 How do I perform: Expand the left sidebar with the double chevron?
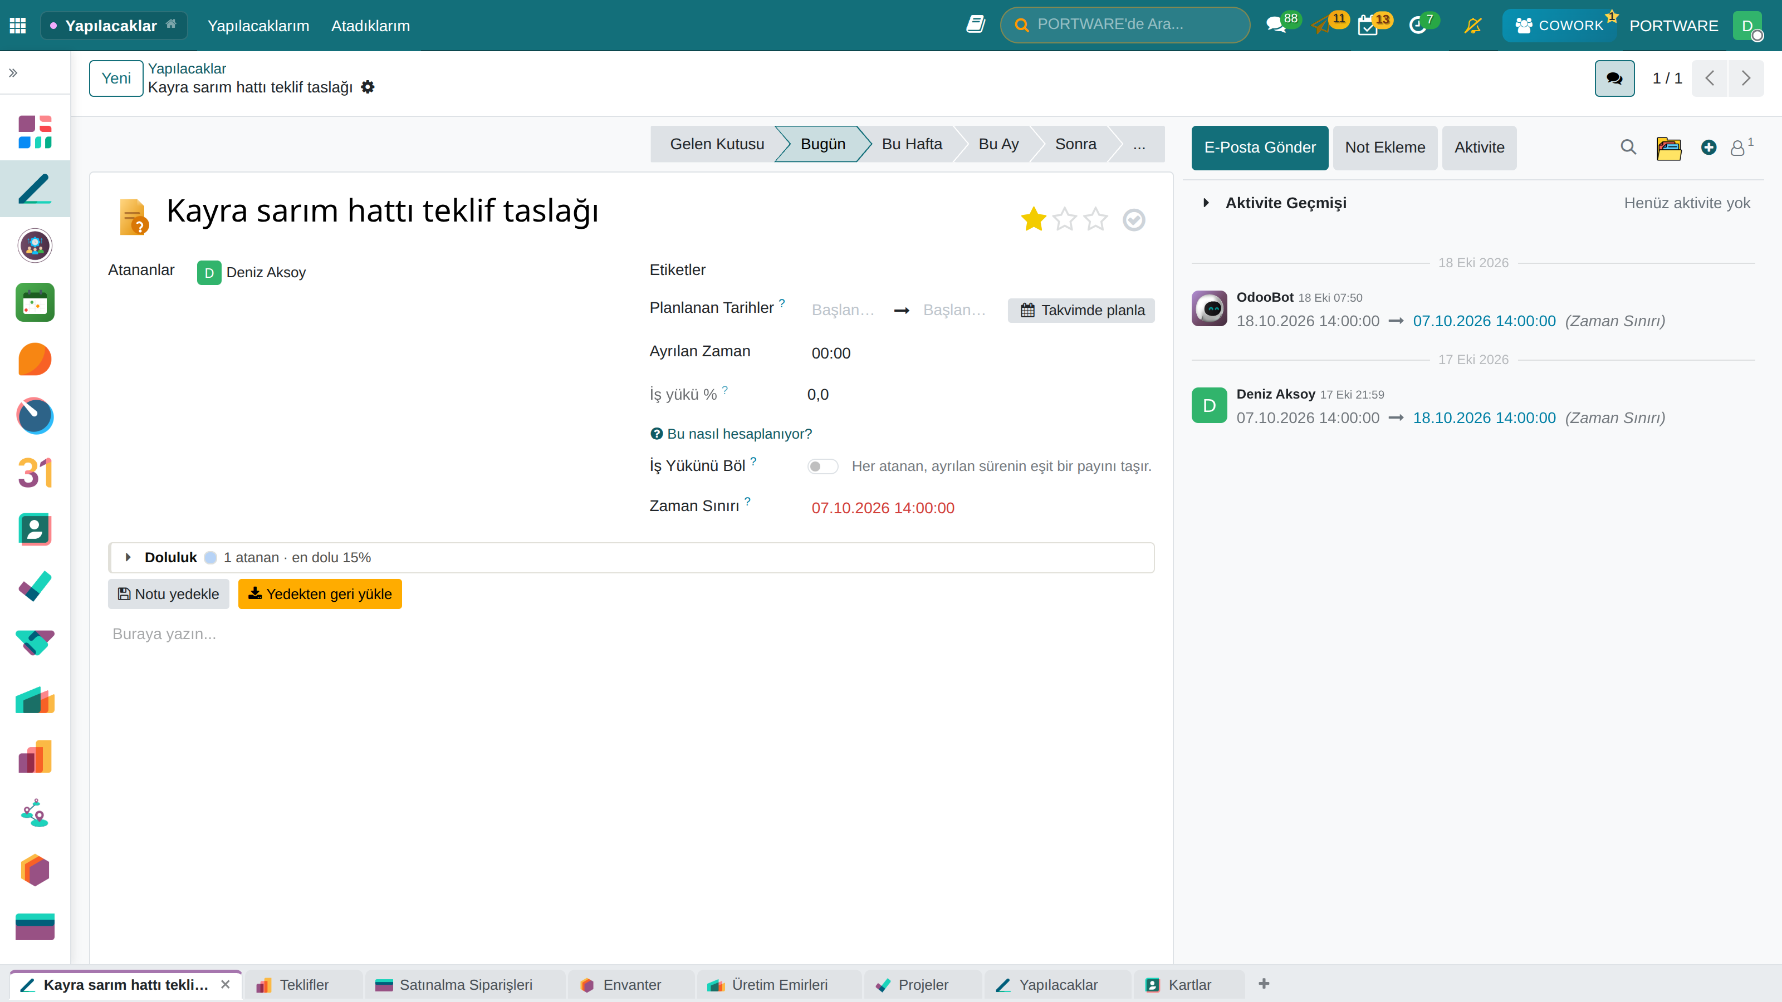point(13,72)
